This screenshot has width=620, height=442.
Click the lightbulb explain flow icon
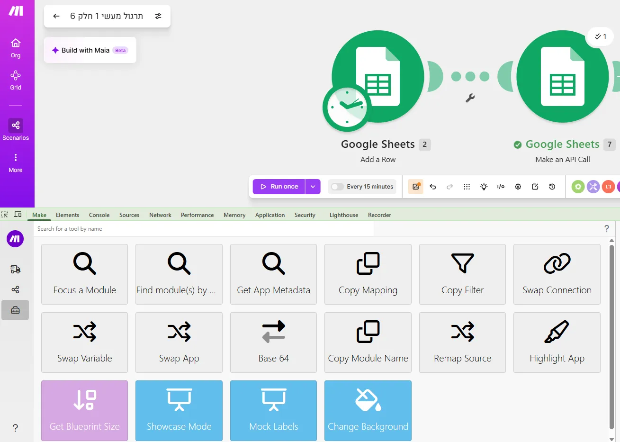pos(484,187)
